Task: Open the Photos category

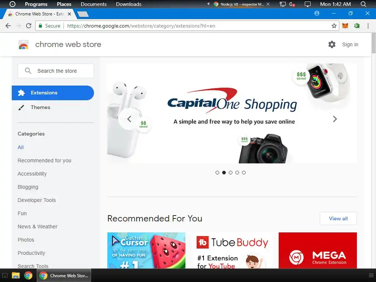Action: 26,240
